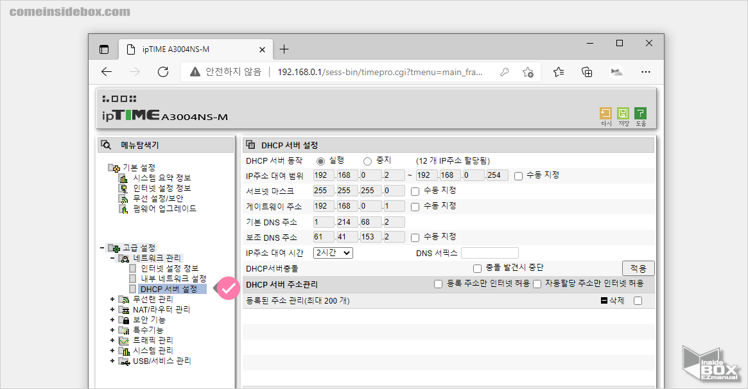748x389 pixels.
Task: Click first octet of 기본 DNS 주소
Action: pyautogui.click(x=324, y=222)
